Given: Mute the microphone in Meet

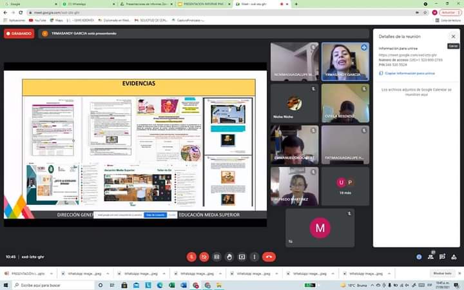Looking at the screenshot, I should pos(191,257).
